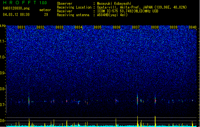Click the 0839 time marker
Image resolution: width=200 pixels, height=127 pixels.
click(174, 27)
